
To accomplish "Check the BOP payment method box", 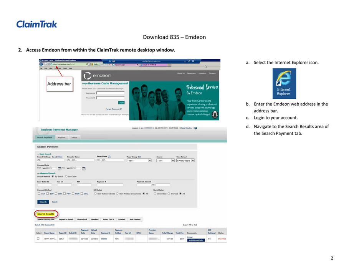I will (47, 194).
